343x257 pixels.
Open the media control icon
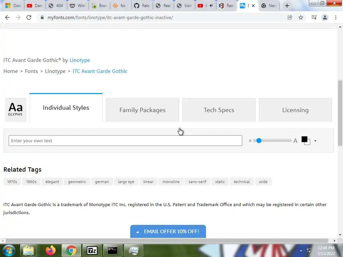point(314,17)
